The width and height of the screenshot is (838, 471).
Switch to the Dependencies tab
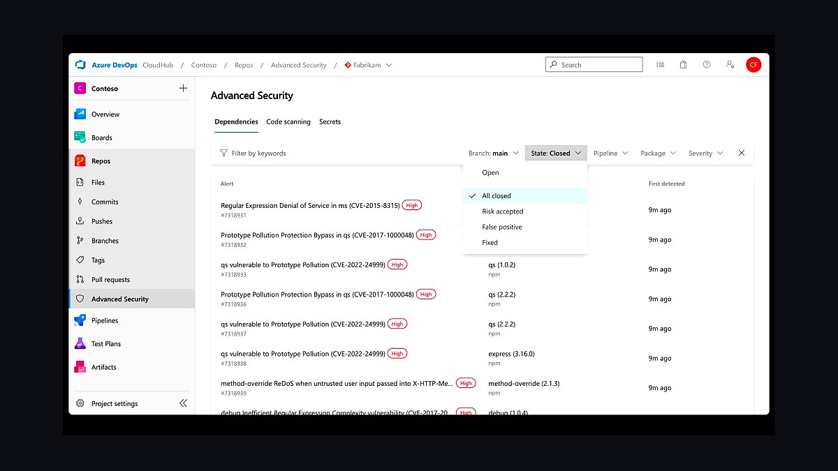coord(236,121)
